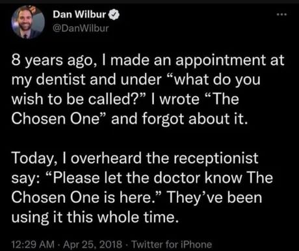Click the display name Dan Wilbur

coord(79,14)
